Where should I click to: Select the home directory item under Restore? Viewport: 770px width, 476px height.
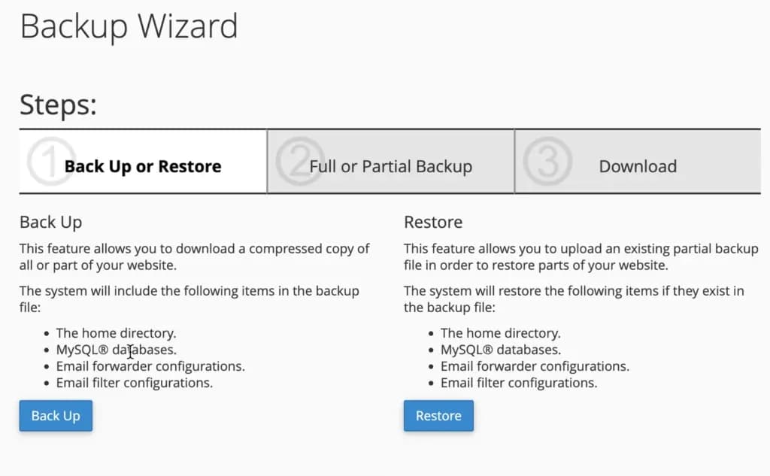pos(501,332)
